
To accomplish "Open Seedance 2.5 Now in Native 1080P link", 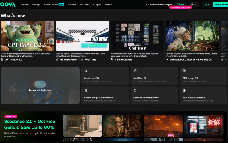I will click(191, 59).
